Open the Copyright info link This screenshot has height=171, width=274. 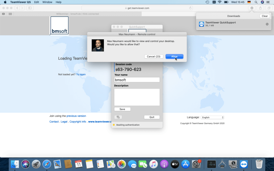(x=78, y=122)
